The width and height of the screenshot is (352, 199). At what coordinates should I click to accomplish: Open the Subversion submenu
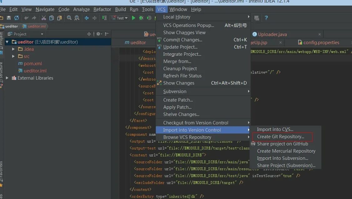pyautogui.click(x=203, y=92)
